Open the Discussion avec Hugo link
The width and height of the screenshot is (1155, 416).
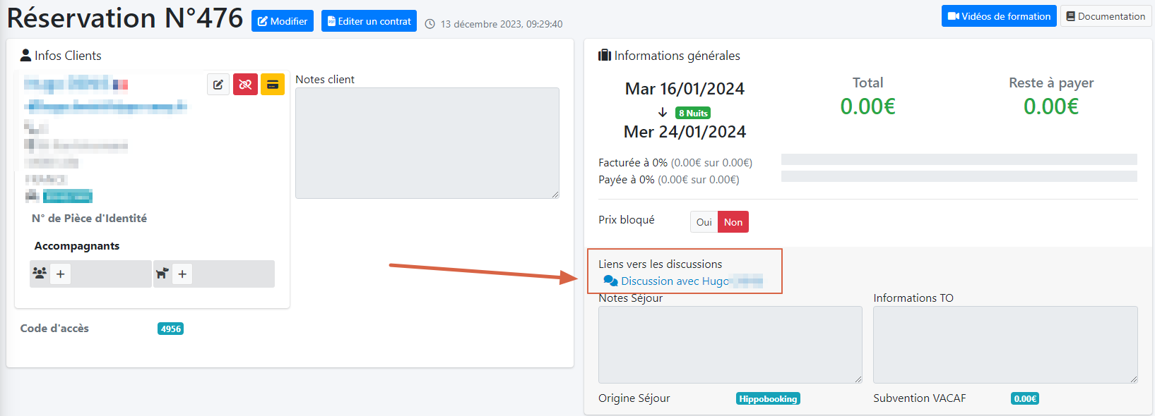(x=675, y=281)
